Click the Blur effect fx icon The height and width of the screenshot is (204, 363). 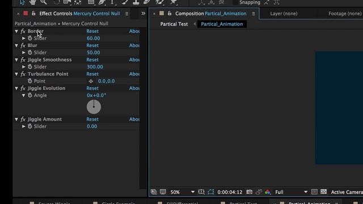tap(23, 45)
